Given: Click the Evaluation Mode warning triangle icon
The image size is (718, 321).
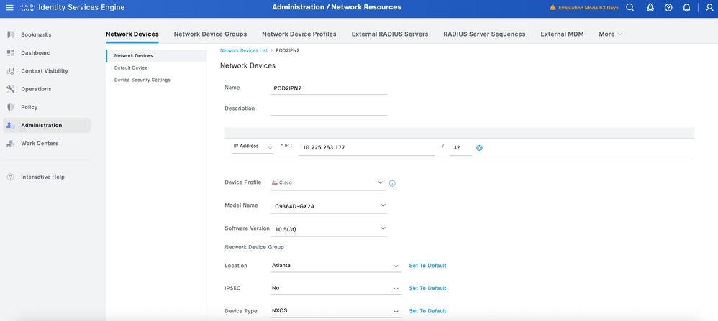Looking at the screenshot, I should point(553,8).
